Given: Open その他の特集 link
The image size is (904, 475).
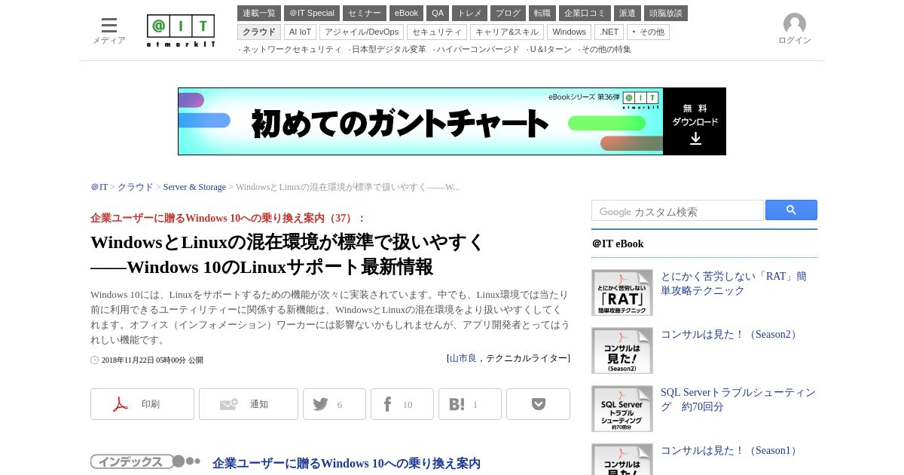Looking at the screenshot, I should [x=606, y=49].
